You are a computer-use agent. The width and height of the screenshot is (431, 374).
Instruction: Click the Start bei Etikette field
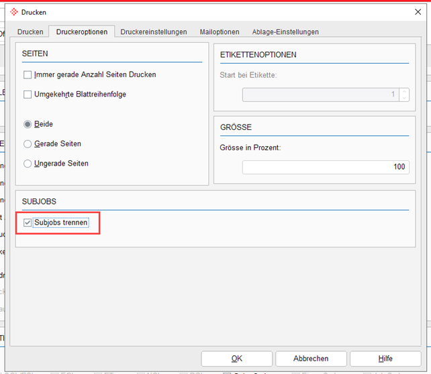(321, 95)
